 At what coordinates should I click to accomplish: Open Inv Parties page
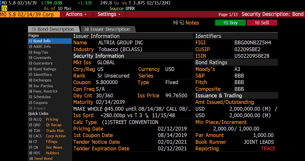click(41, 86)
